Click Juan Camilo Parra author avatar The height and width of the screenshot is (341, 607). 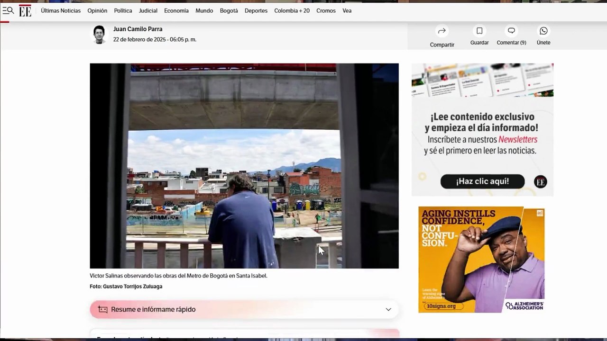click(99, 35)
